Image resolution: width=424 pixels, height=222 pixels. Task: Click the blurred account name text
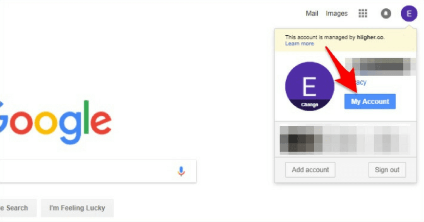pyautogui.click(x=380, y=67)
